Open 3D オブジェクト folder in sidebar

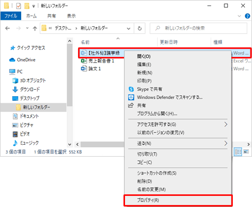29,81
